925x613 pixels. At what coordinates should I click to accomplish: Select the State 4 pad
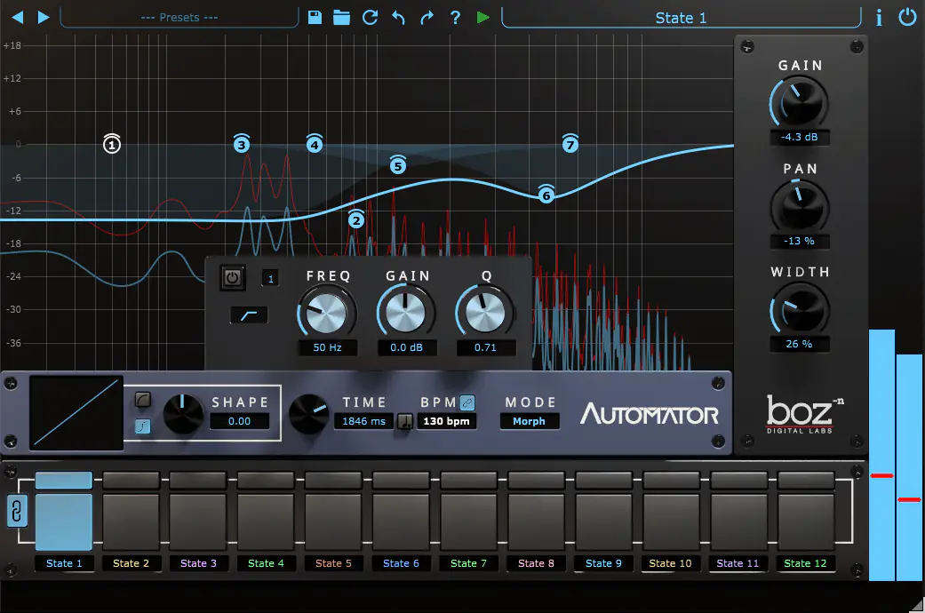pos(266,521)
